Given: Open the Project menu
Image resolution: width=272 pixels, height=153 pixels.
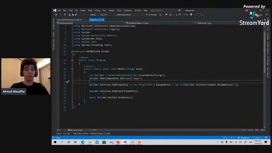Looking at the screenshot, I should coord(83,11).
